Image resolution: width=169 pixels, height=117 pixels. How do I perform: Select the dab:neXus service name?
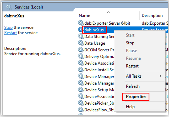(x=94, y=30)
